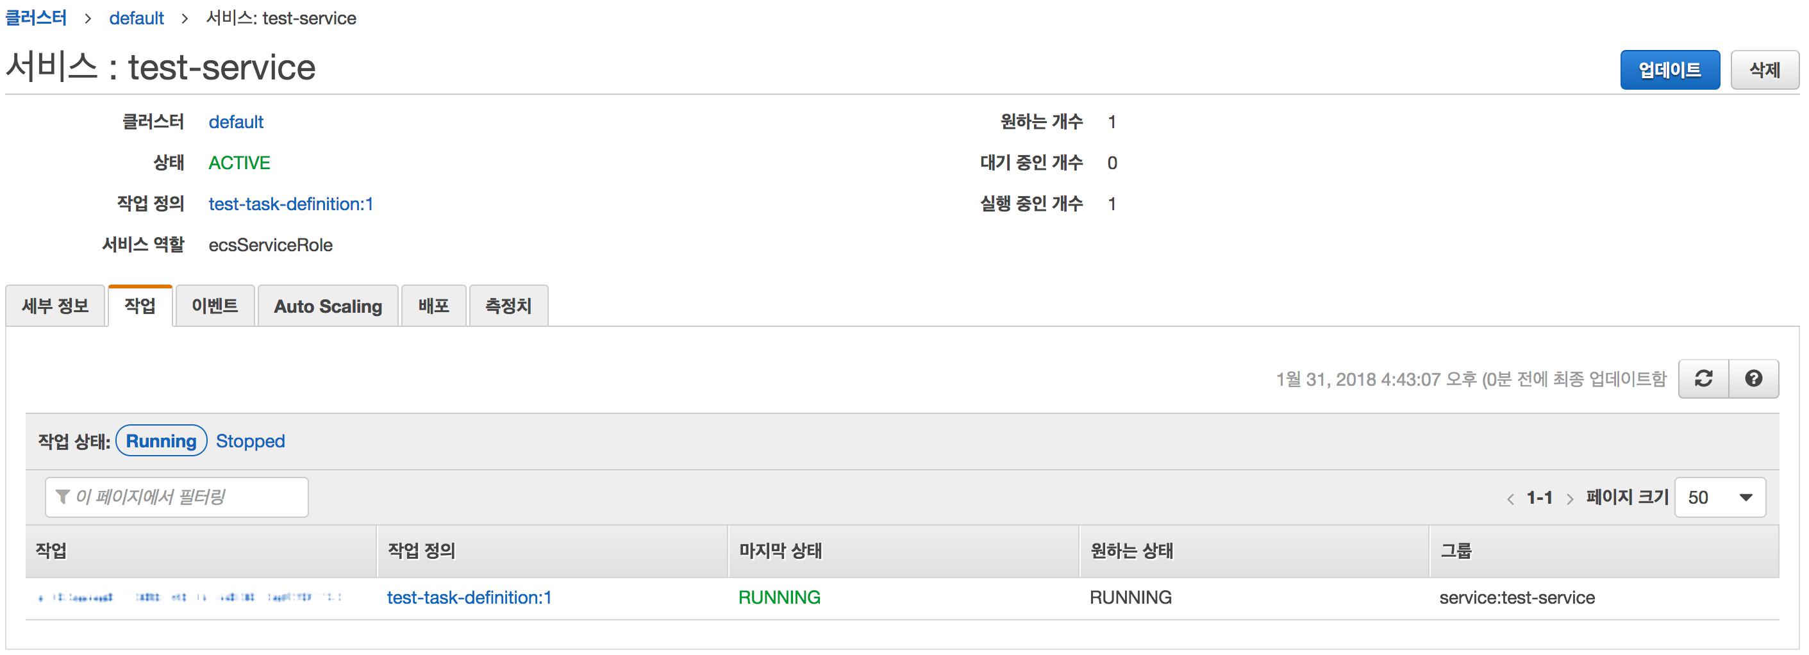Switch to the 배포 tab

point(433,306)
